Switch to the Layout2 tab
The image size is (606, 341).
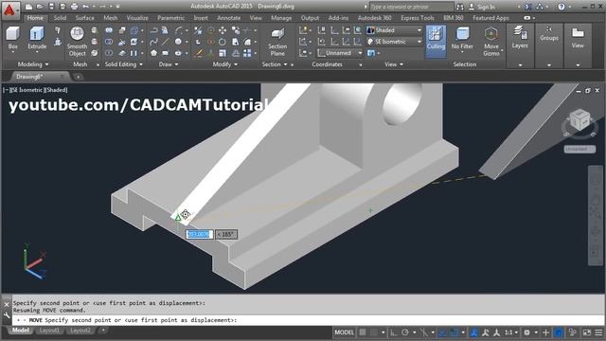pos(80,331)
